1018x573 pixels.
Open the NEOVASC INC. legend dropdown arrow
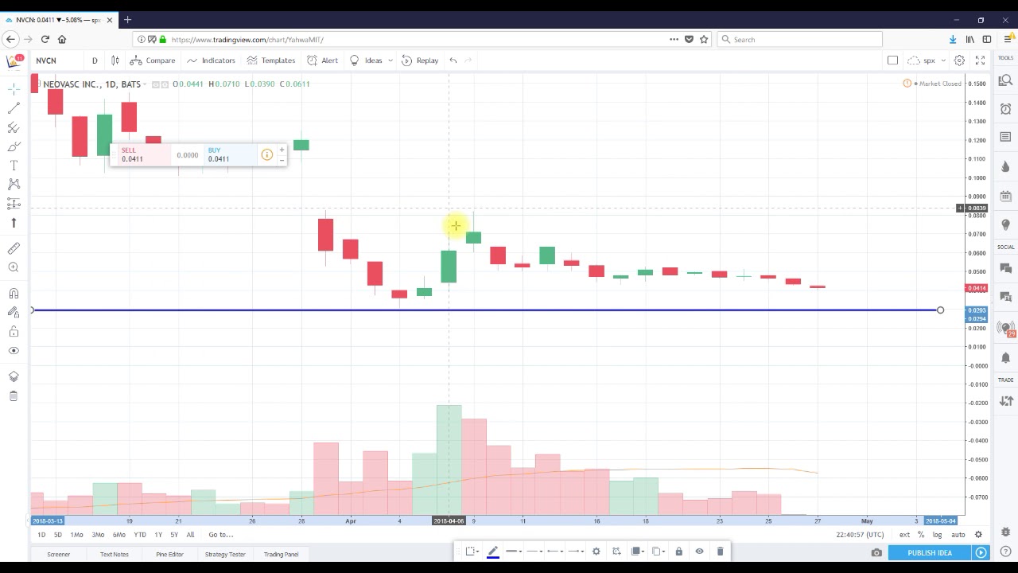[x=146, y=84]
